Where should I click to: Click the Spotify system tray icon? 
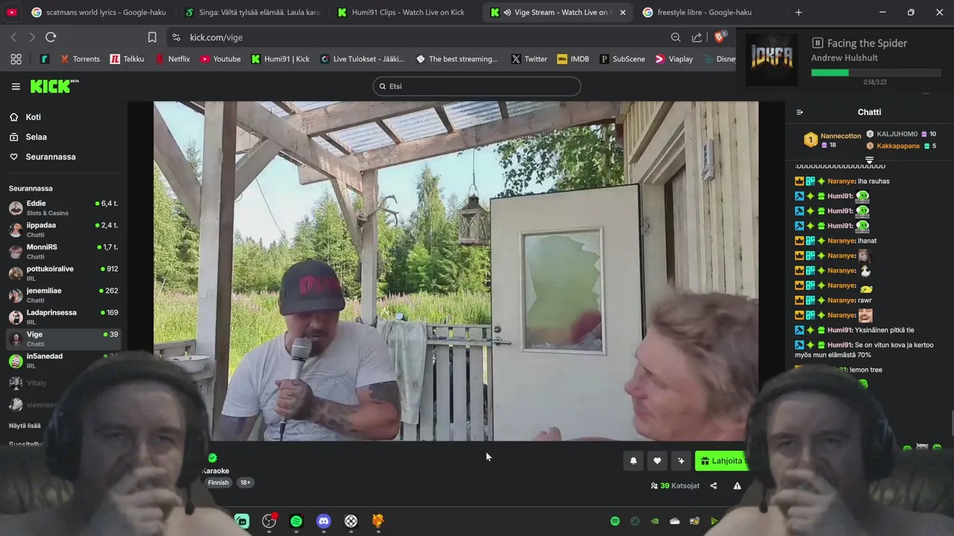pos(615,521)
